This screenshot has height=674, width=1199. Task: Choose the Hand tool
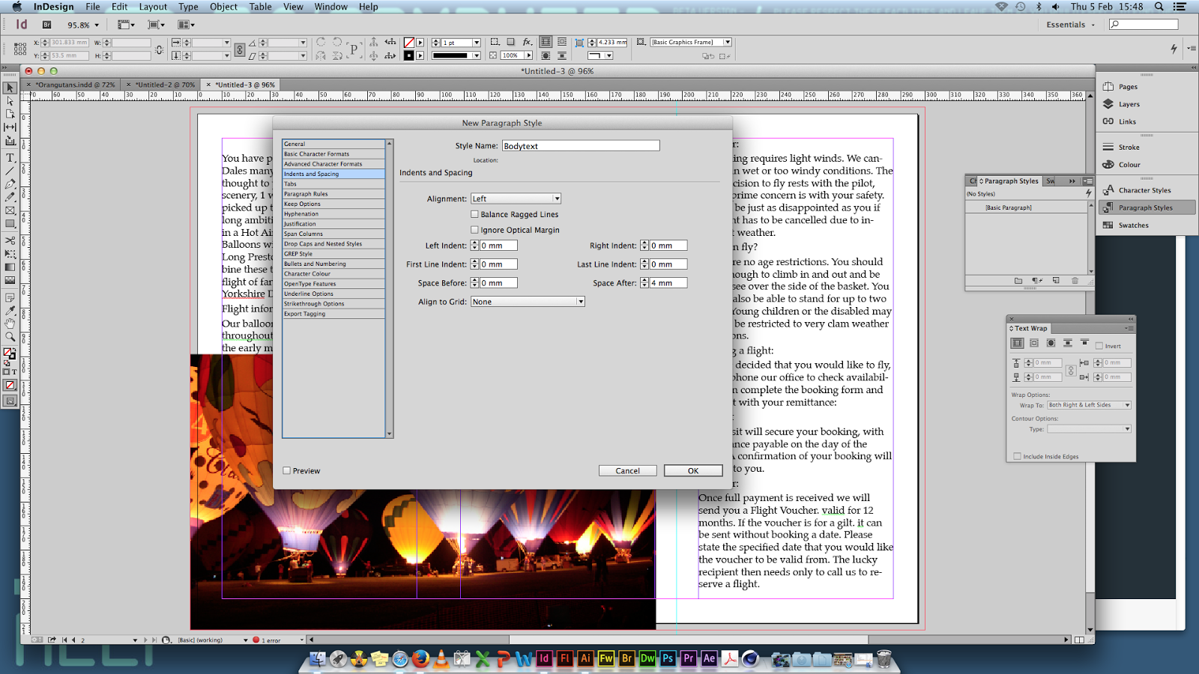10,324
